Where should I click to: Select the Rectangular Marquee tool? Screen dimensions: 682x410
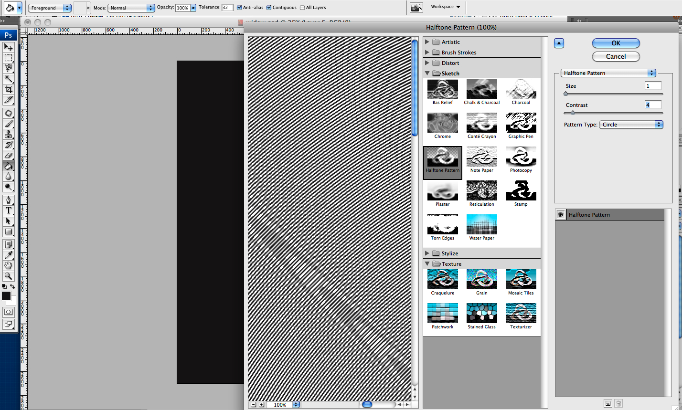9,58
